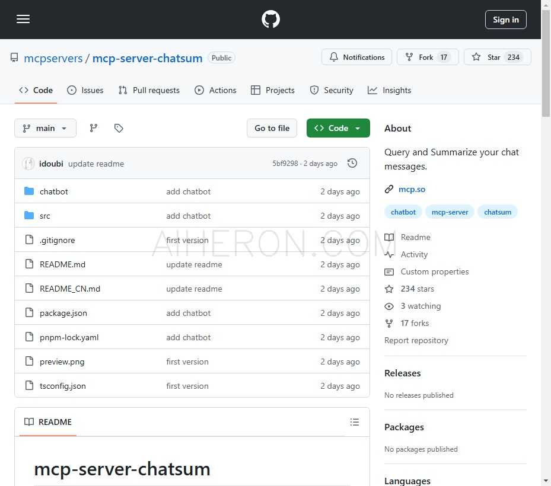Image resolution: width=551 pixels, height=486 pixels.
Task: Select the chatbot topic tag
Action: tap(403, 212)
